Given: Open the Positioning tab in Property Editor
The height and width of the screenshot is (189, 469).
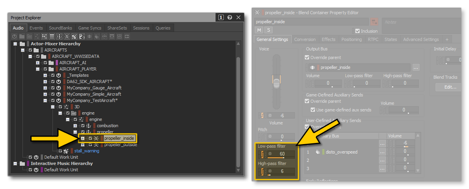Looking at the screenshot, I should pyautogui.click(x=351, y=39).
